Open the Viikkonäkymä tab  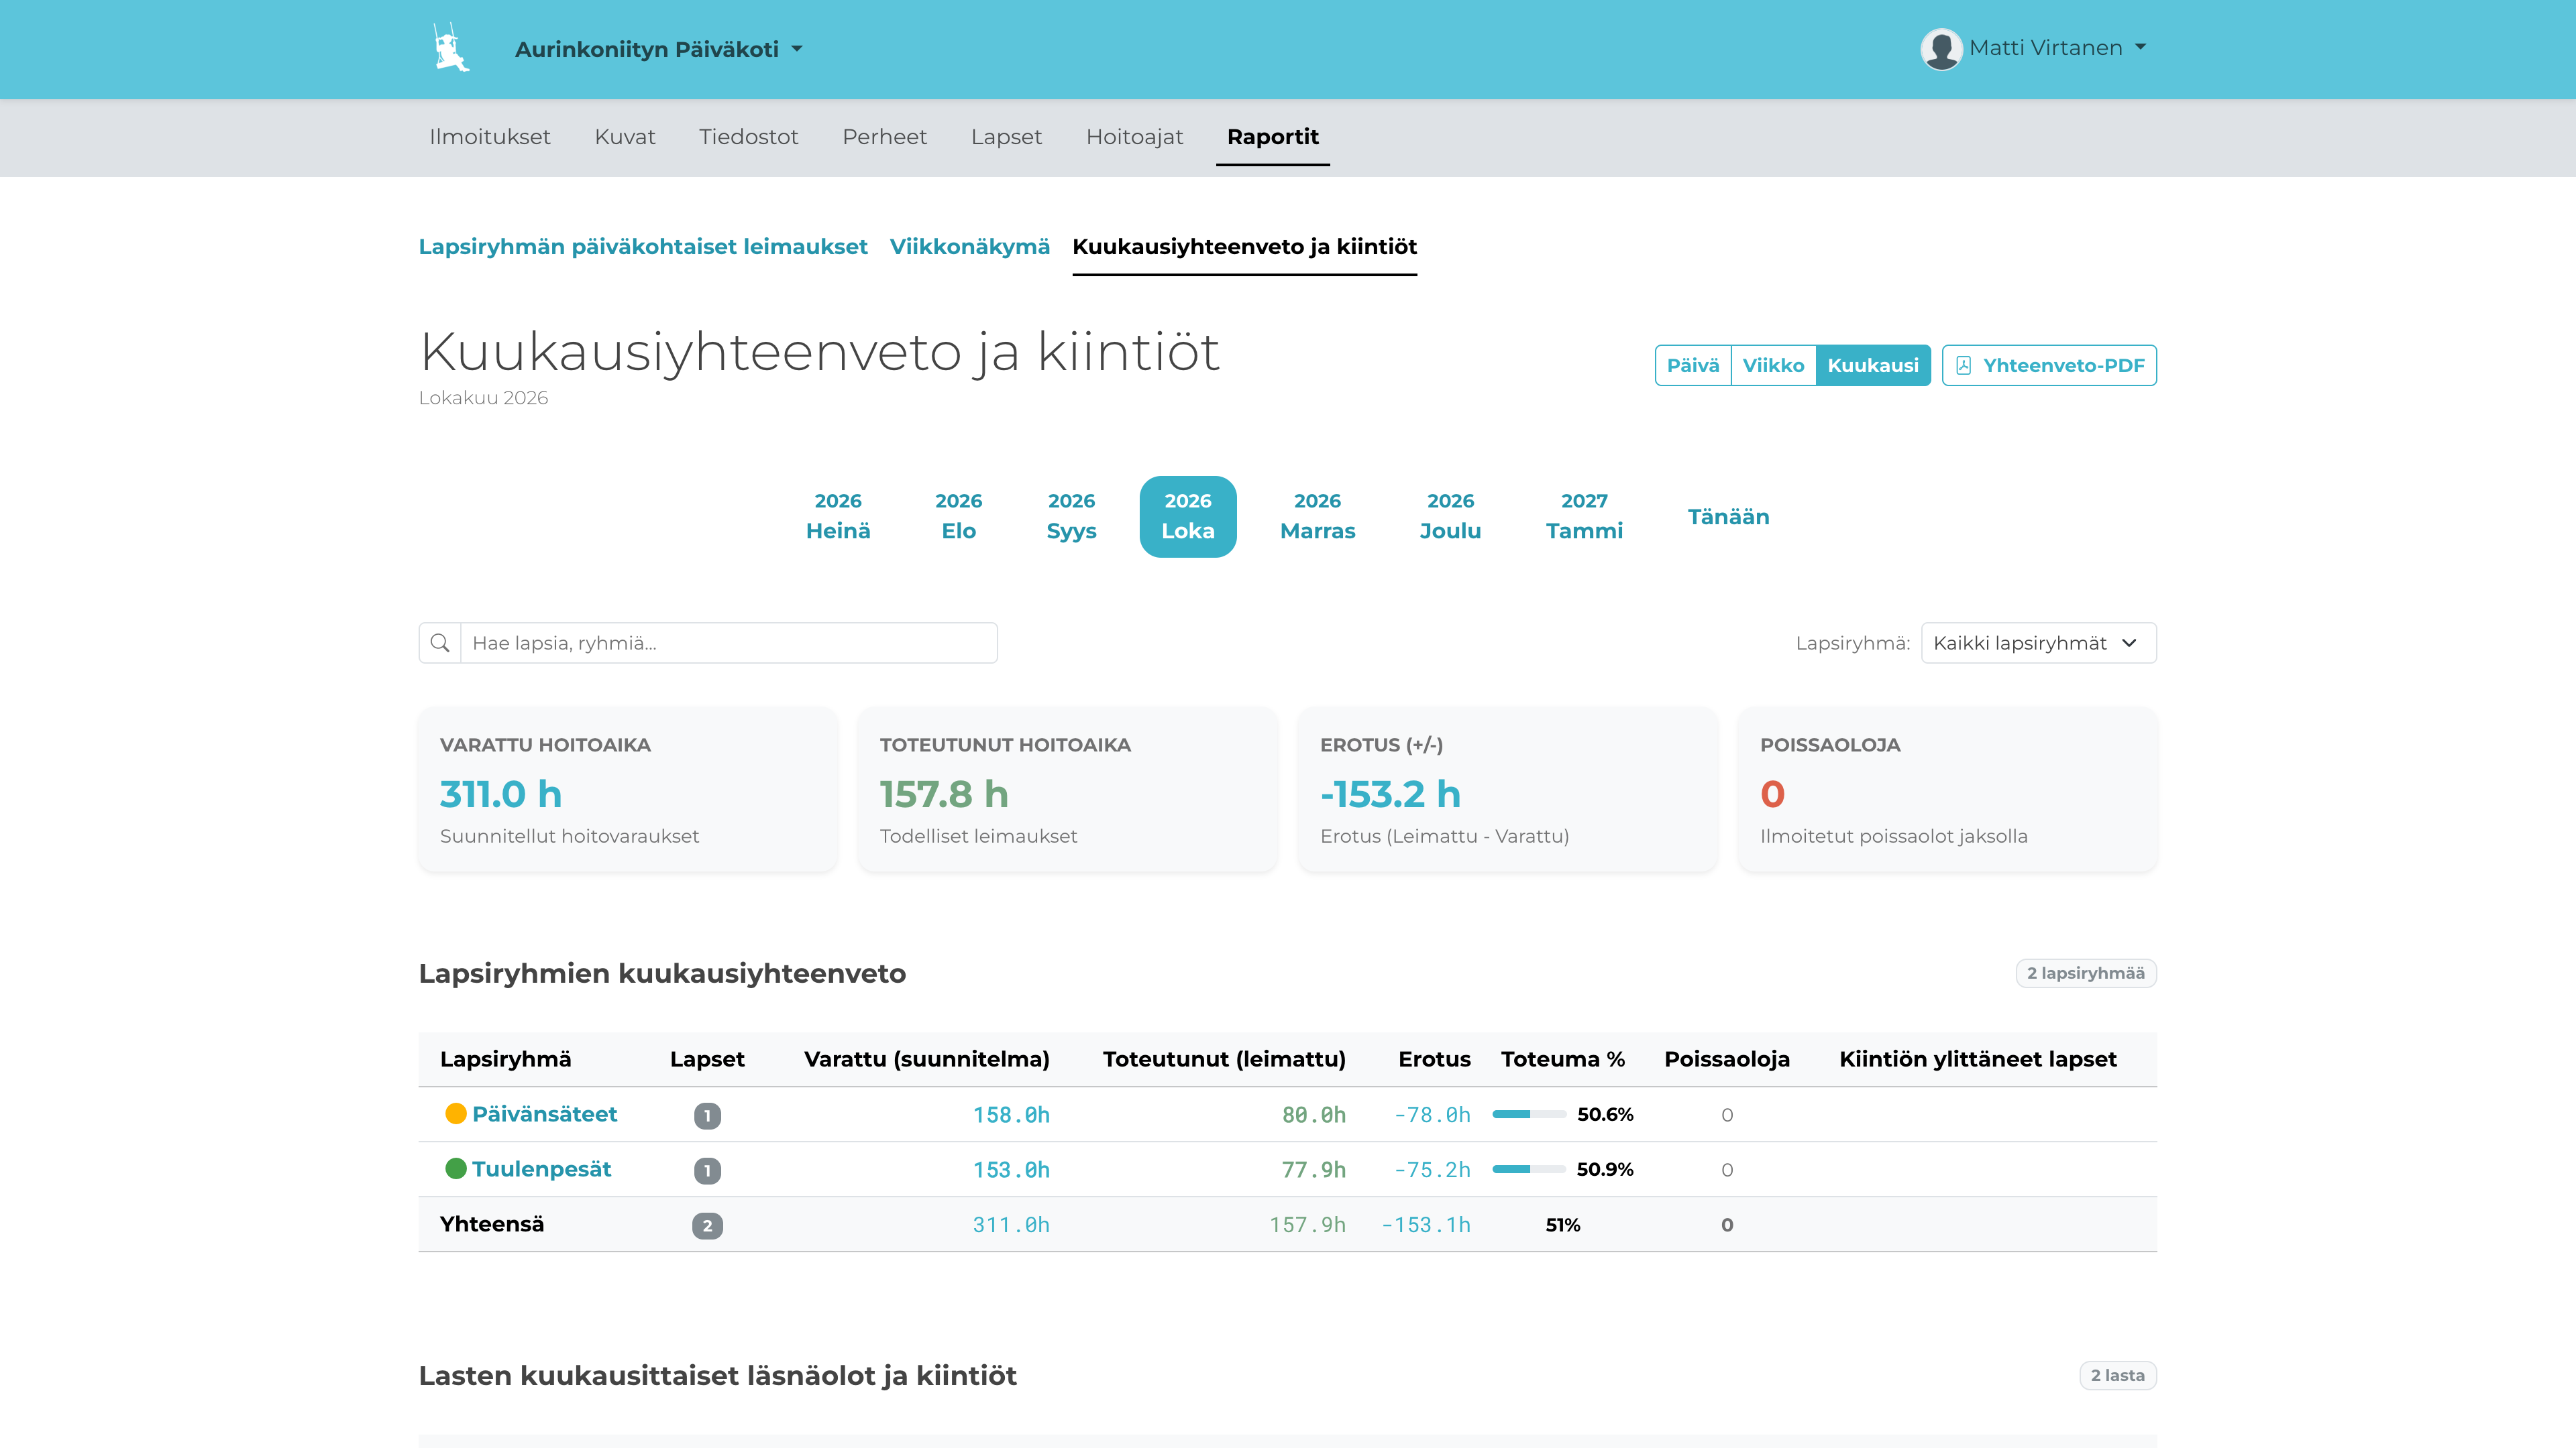coord(970,247)
